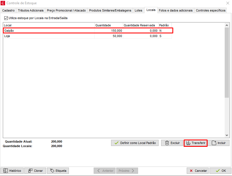Click the Incluir new-document icon
The width and height of the screenshot is (232, 176).
coord(214,143)
